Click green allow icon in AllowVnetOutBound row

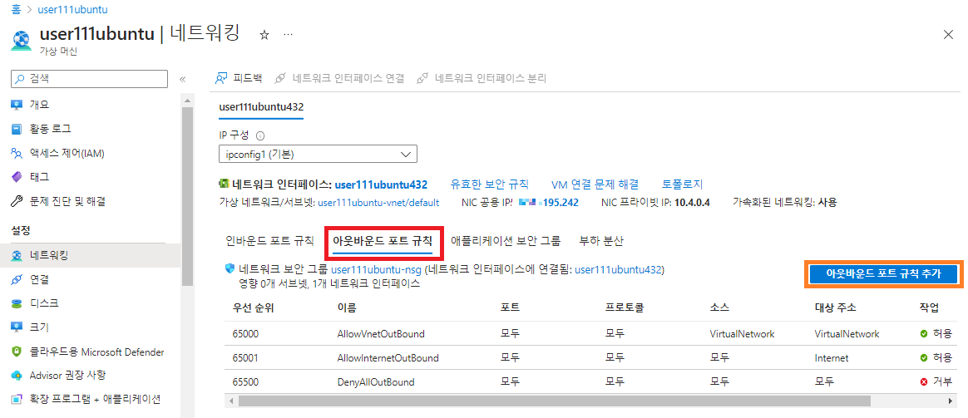[924, 334]
